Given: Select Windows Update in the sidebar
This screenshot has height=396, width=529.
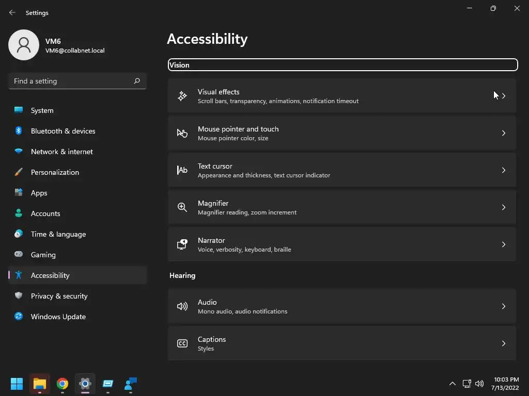Looking at the screenshot, I should [58, 317].
